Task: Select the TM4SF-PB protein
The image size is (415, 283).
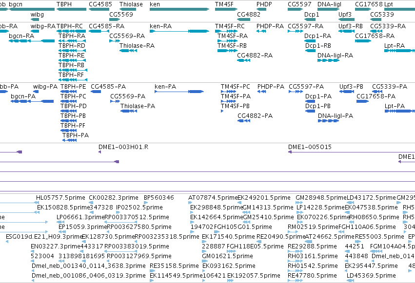Action: click(222, 111)
